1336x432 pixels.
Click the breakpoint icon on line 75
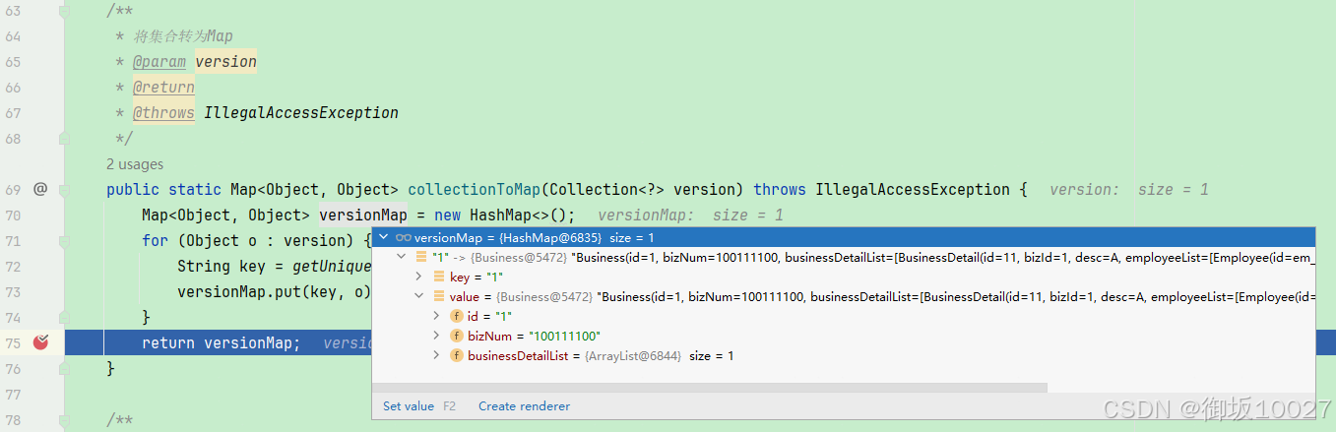(40, 342)
